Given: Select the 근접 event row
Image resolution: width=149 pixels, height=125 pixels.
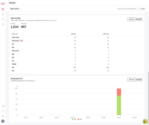Looking at the screenshot, I should 77,61.
